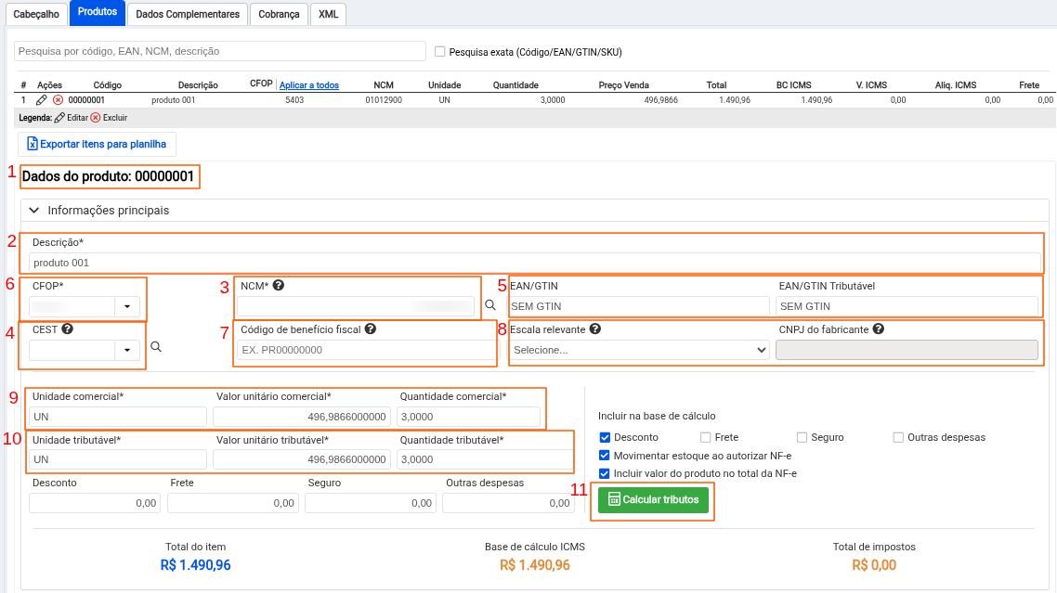Viewport: 1057px width, 593px height.
Task: Click the magnifier icon next to CEST field
Action: 156,346
